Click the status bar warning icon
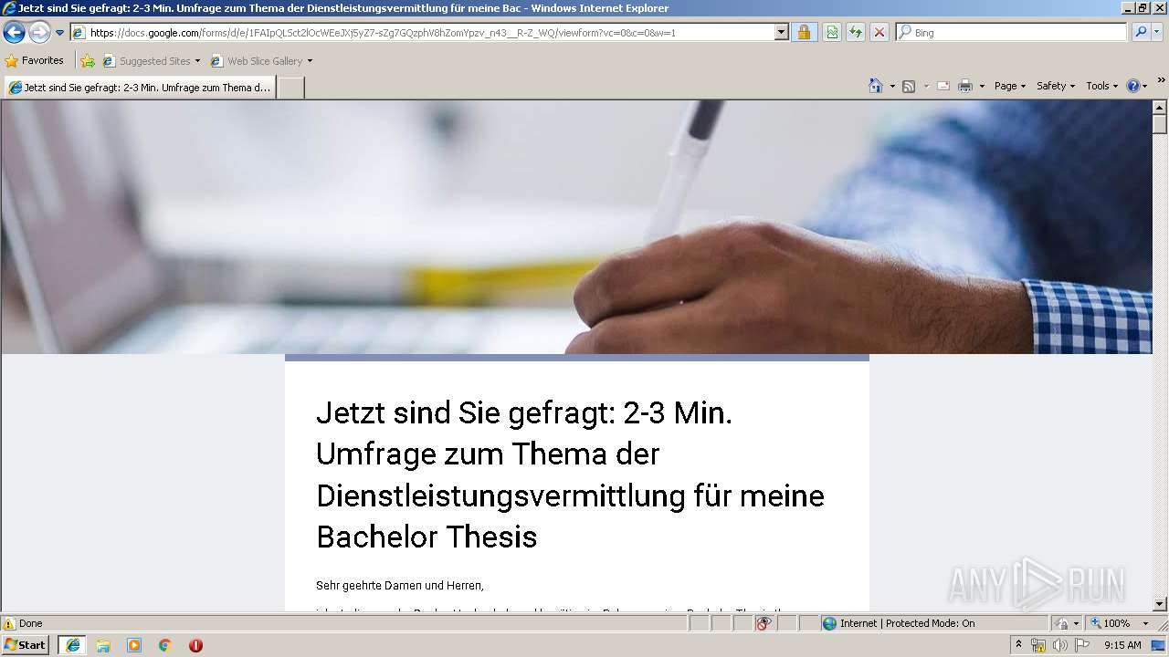Viewport: 1169px width, 657px height. [x=9, y=623]
